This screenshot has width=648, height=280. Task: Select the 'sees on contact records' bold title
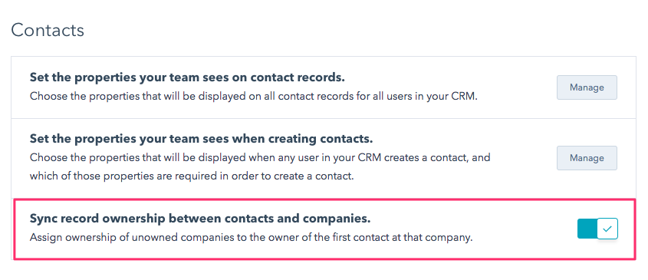[x=187, y=77]
